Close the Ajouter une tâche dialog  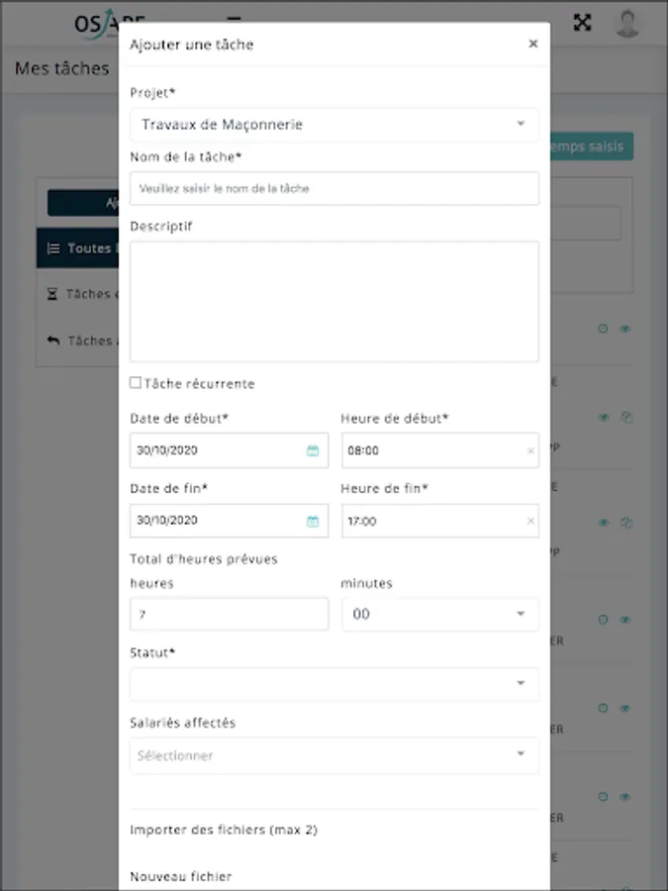coord(533,44)
